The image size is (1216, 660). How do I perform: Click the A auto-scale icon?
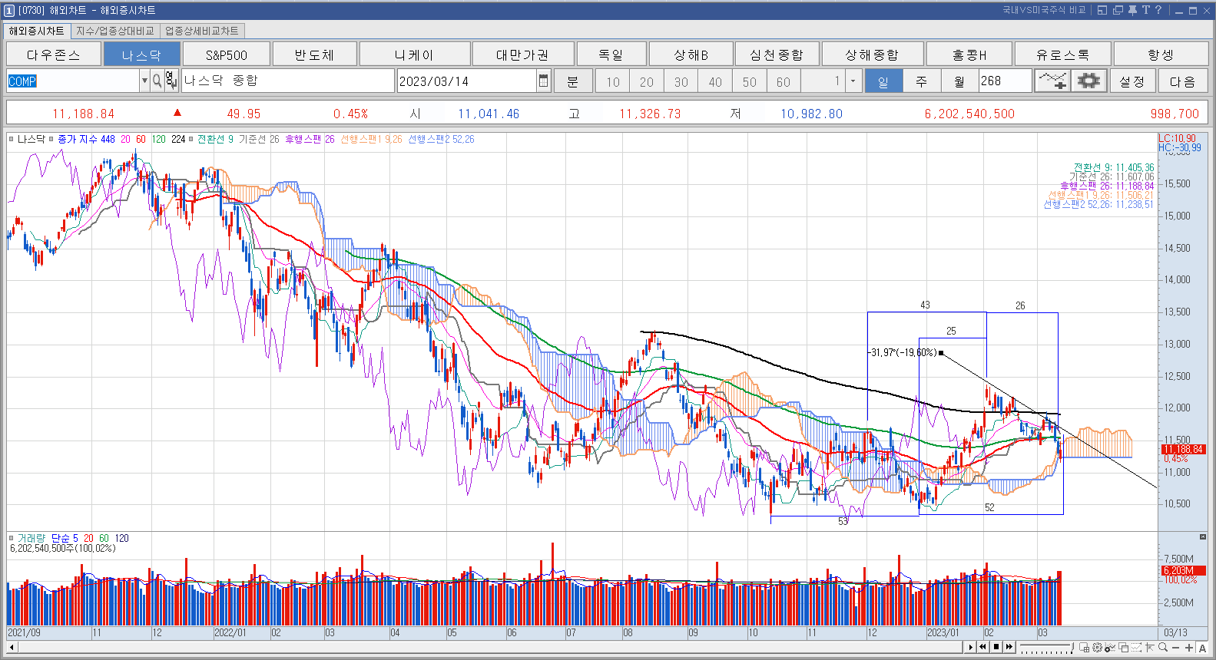coord(1202,648)
